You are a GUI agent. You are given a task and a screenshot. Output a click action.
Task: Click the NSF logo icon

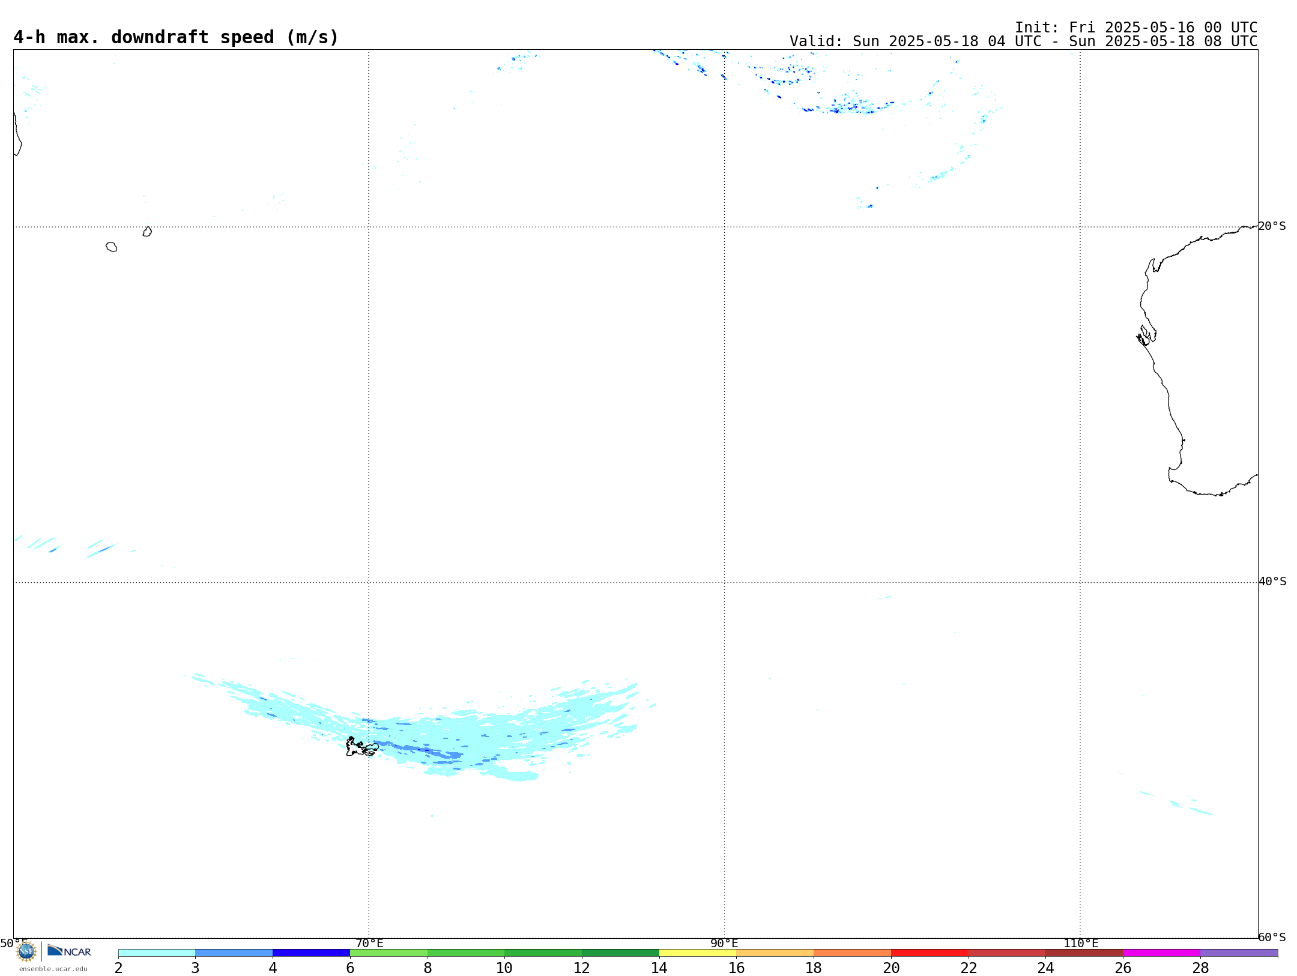click(x=26, y=951)
